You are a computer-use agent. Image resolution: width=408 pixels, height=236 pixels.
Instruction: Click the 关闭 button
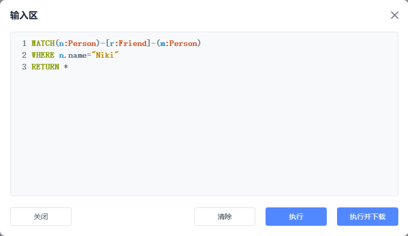(x=41, y=217)
